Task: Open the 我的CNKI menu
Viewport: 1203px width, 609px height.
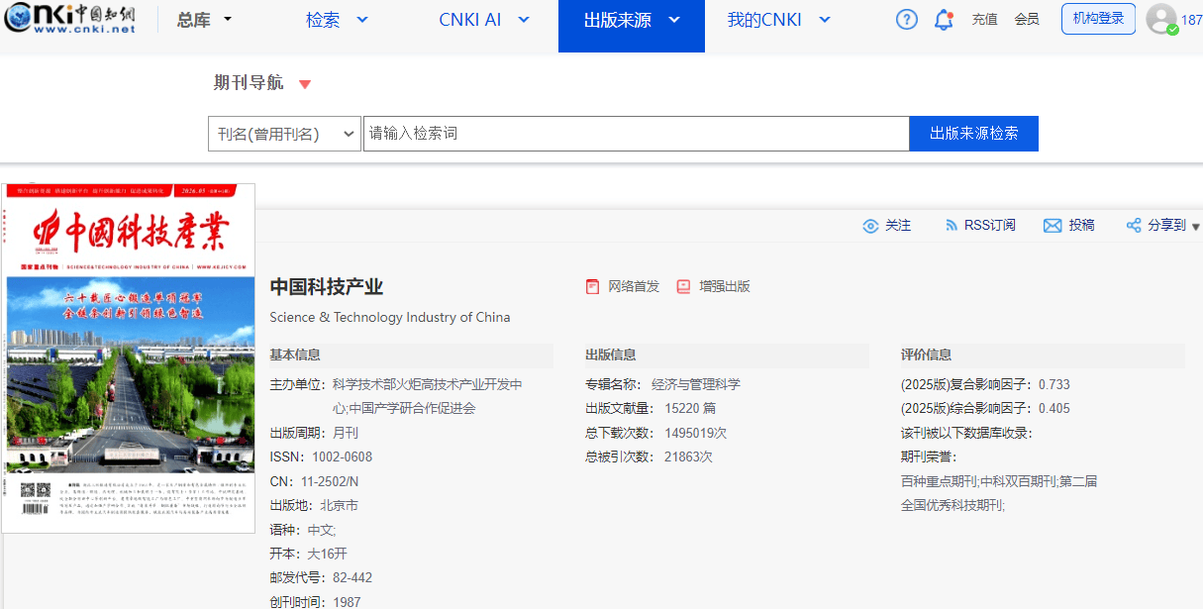Action: tap(764, 20)
